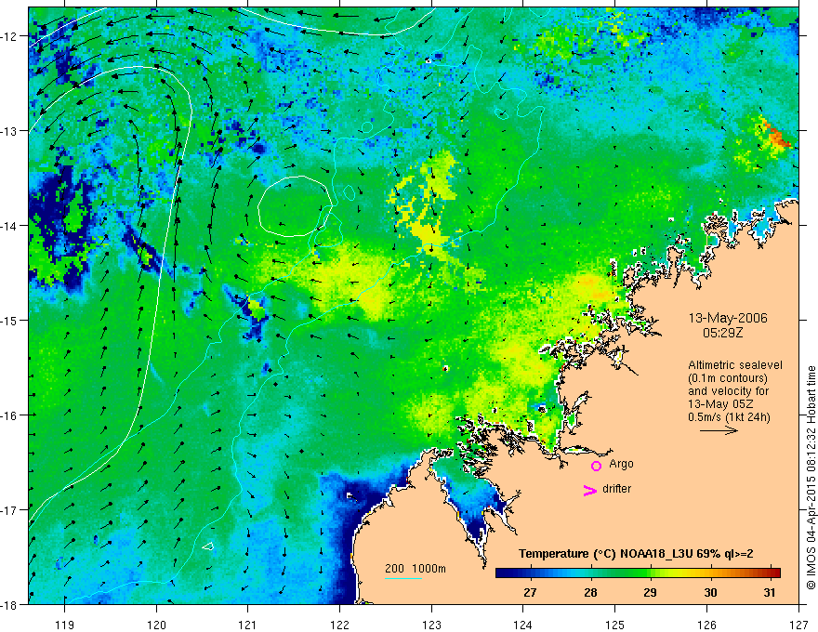Click the text 'Altimetric sealevel'
This screenshot has height=632, width=818.
(x=735, y=365)
